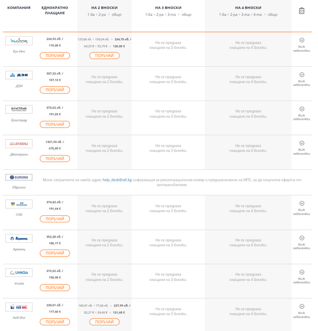318x331 pixels.
Task: Expand notes chevron for OZK row
Action: click(302, 203)
